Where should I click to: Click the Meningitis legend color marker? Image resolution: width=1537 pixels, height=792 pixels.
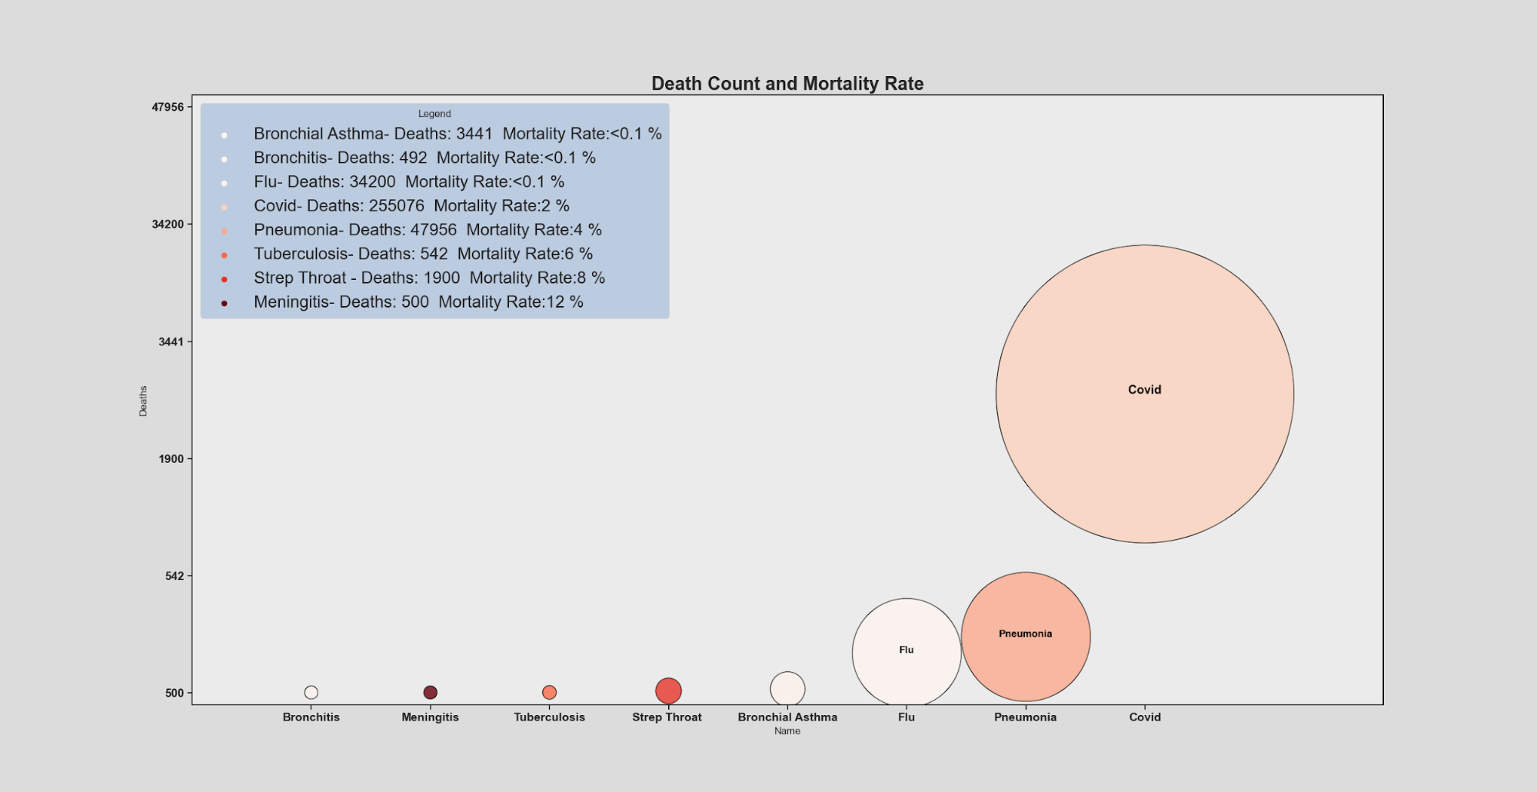[224, 303]
